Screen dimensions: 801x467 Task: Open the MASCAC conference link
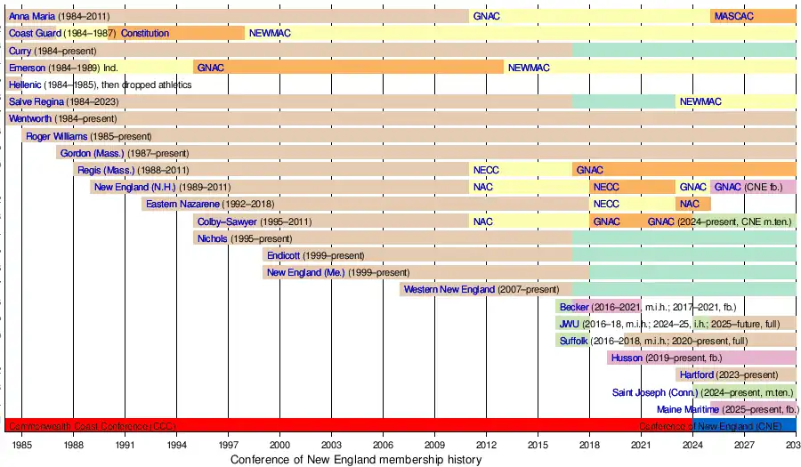click(734, 17)
